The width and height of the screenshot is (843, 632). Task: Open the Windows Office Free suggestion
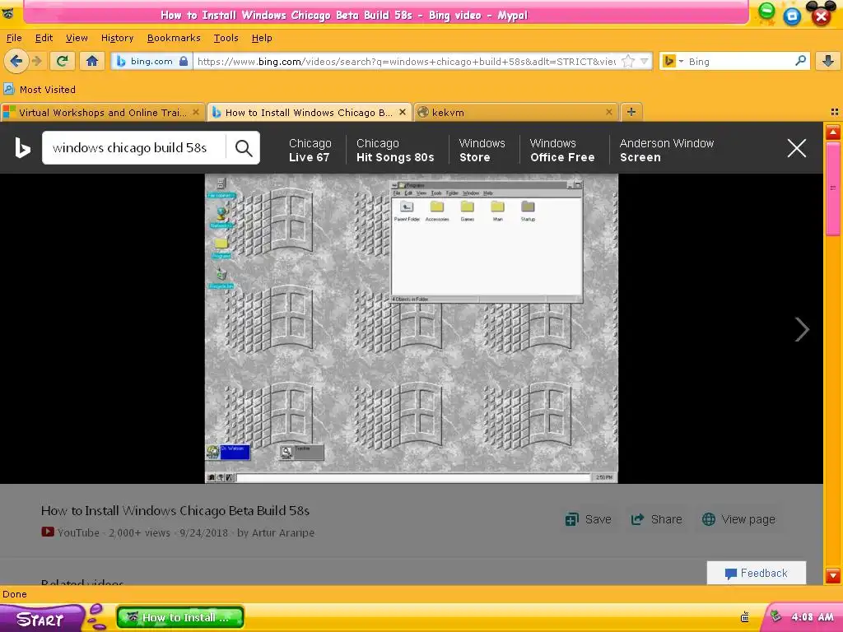point(562,150)
